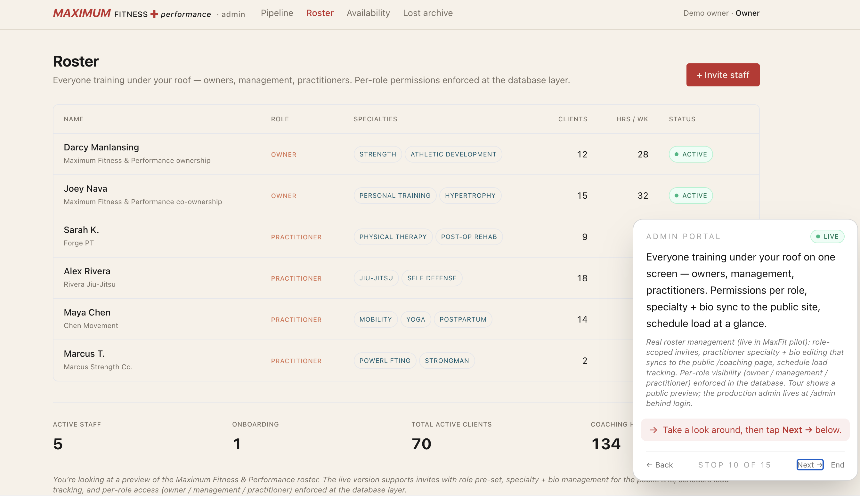Click the Maximum Fitness + performance logo
The height and width of the screenshot is (496, 860).
pos(132,13)
